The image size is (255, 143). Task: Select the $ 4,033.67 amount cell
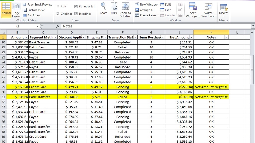click(x=18, y=57)
